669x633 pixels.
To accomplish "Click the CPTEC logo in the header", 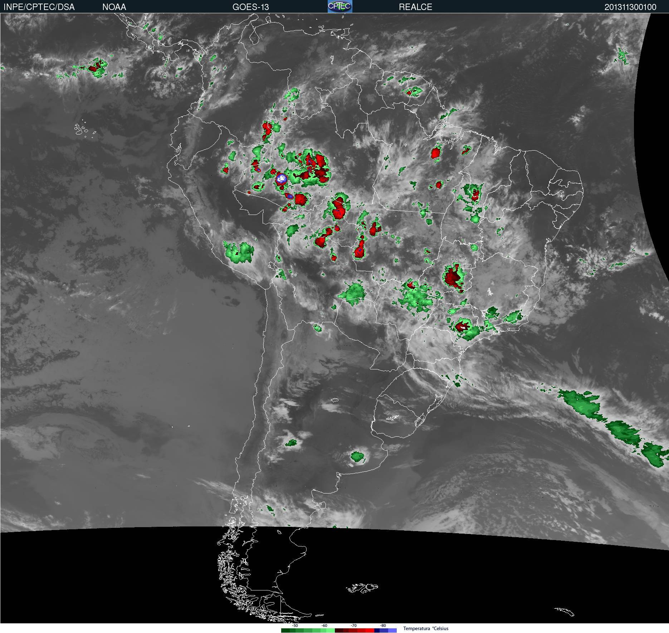I will pyautogui.click(x=340, y=6).
